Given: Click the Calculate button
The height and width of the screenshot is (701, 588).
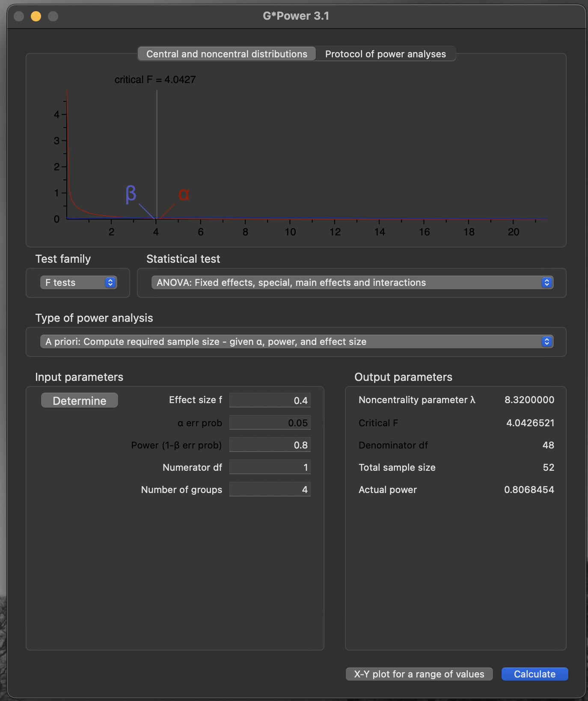Looking at the screenshot, I should point(534,674).
